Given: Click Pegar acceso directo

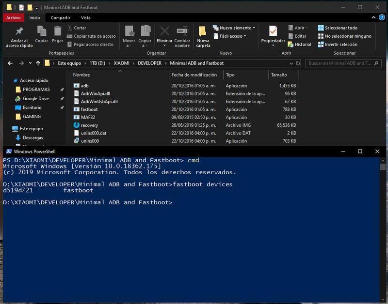Looking at the screenshot, I should [90, 45].
